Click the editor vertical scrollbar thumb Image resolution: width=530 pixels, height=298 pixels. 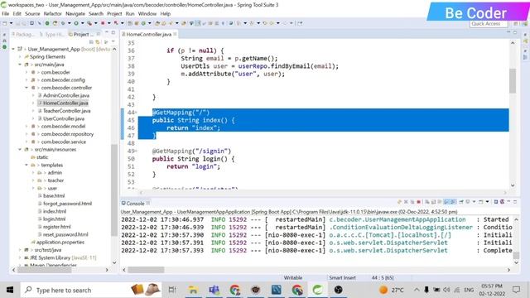click(513, 80)
